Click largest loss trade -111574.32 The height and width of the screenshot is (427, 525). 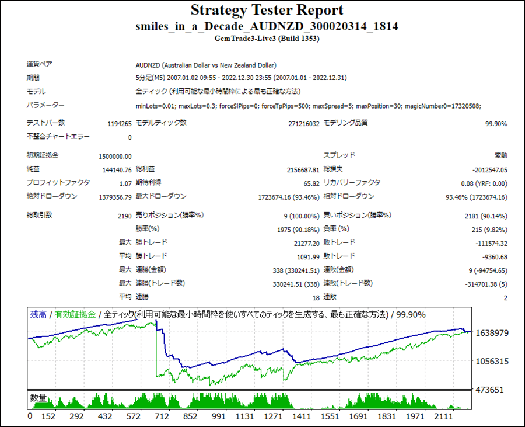click(x=491, y=244)
